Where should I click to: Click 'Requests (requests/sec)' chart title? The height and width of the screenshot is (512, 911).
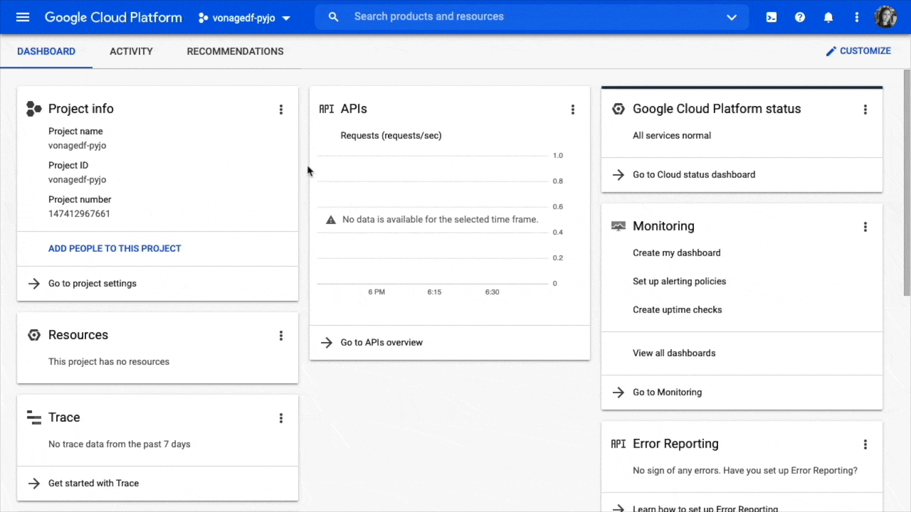click(391, 136)
